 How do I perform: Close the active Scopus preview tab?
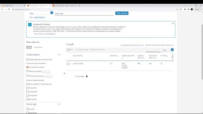pyautogui.click(x=50, y=6)
